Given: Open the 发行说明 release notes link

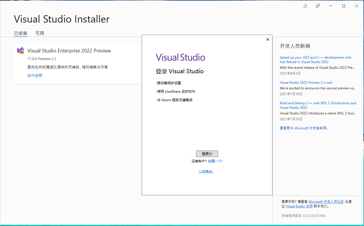Looking at the screenshot, I should 35,76.
